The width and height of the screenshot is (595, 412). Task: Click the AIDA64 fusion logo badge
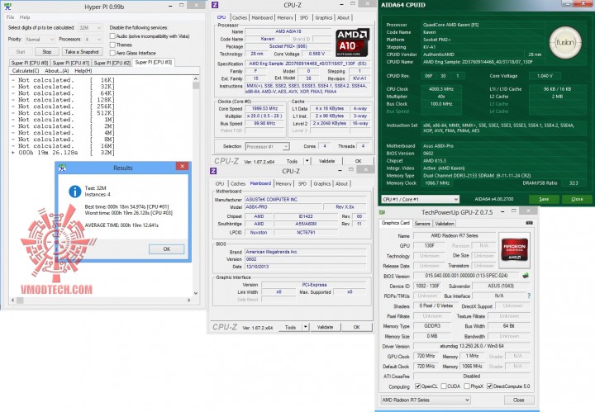click(x=565, y=42)
